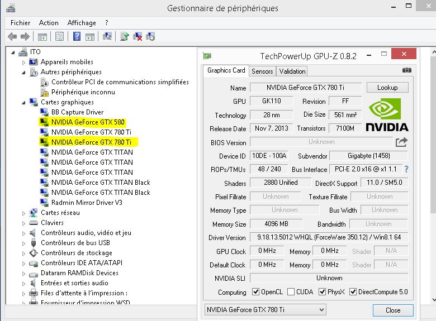Open the Affichage menu
The width and height of the screenshot is (436, 321).
pyautogui.click(x=82, y=23)
